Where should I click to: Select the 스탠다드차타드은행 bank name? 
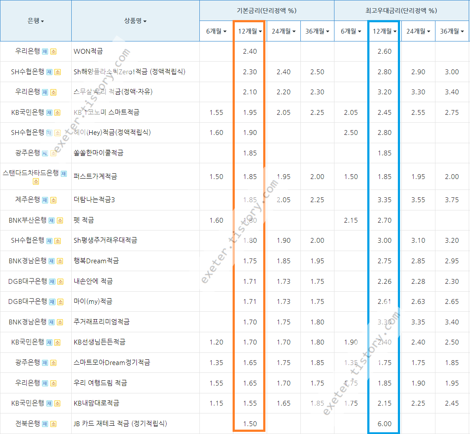tap(31, 173)
